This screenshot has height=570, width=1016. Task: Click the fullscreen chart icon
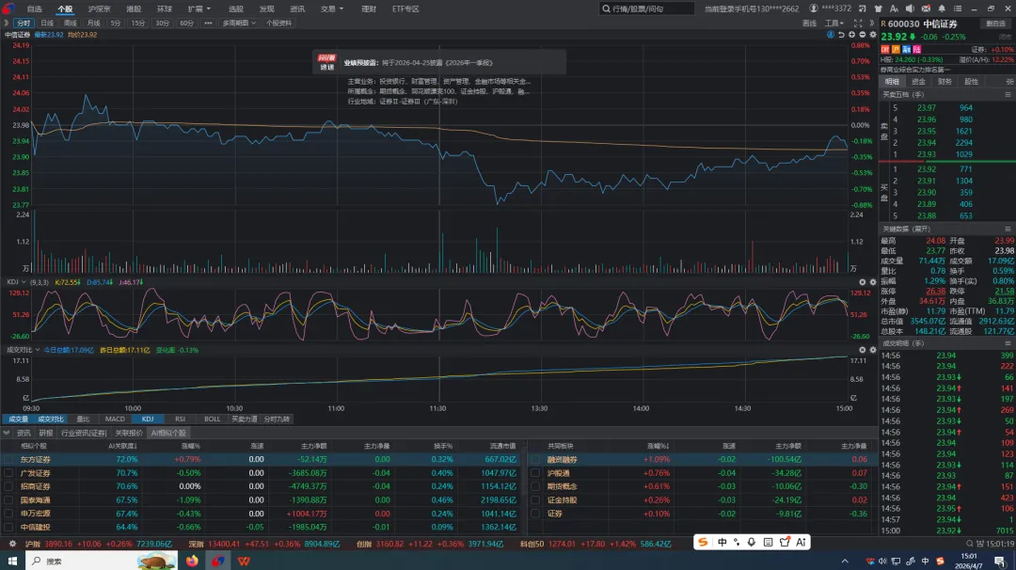coord(858,23)
